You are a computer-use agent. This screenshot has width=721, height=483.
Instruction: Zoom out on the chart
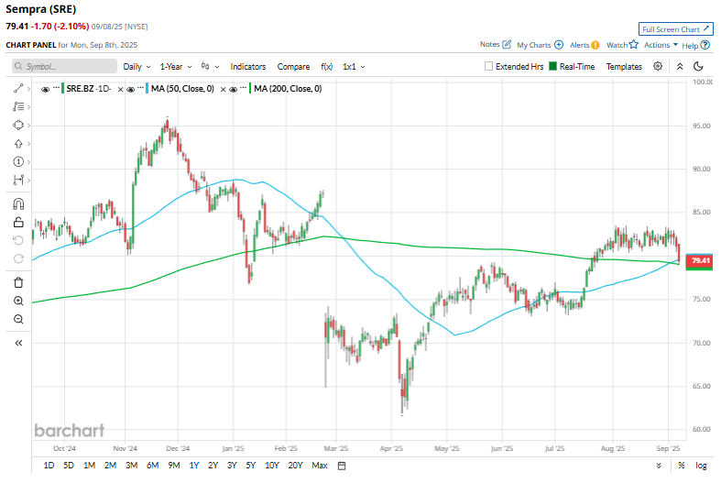pos(18,319)
